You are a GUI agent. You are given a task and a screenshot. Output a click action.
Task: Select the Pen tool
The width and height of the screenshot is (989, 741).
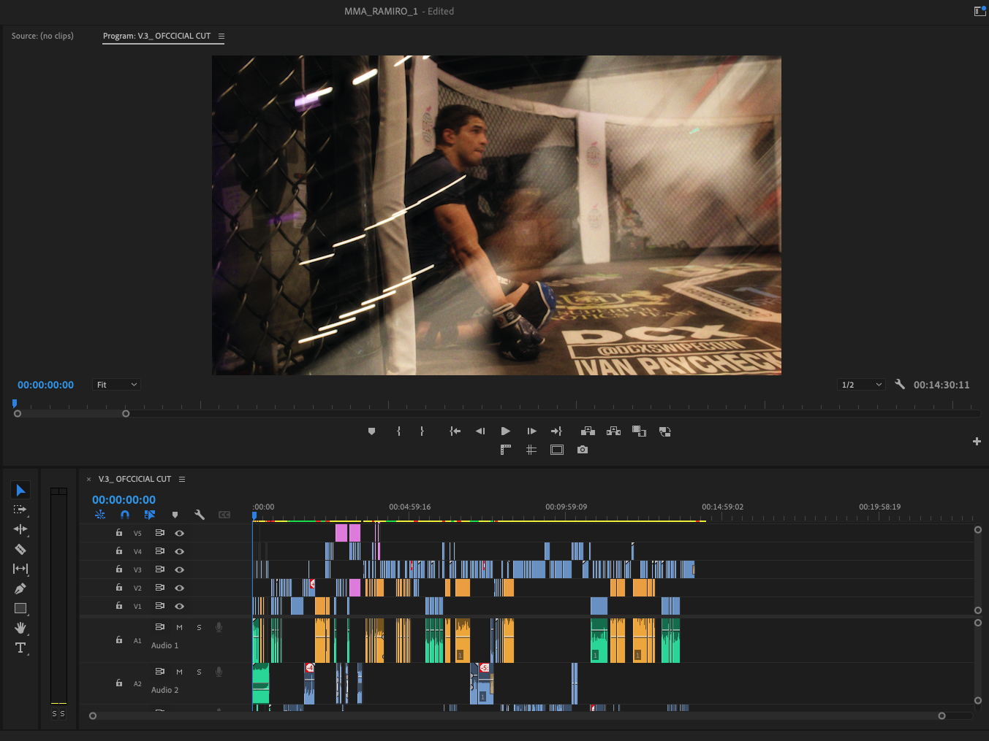(20, 588)
